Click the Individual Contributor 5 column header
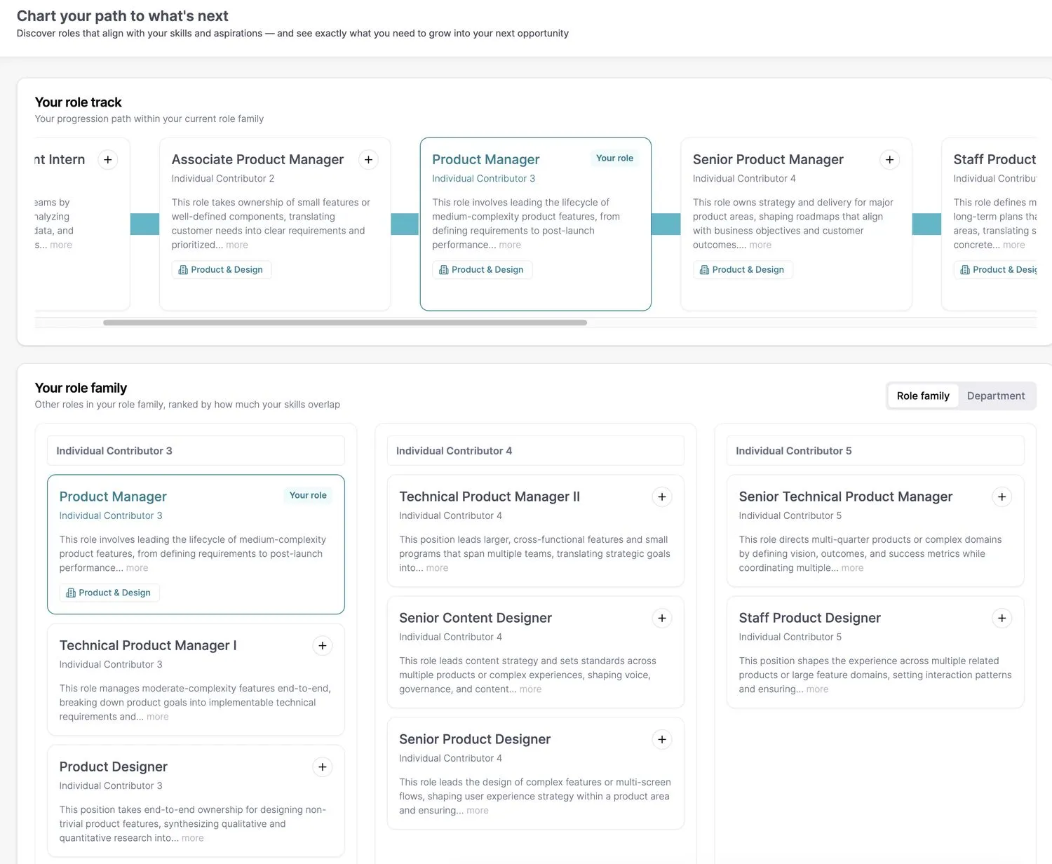Image resolution: width=1052 pixels, height=864 pixels. [875, 451]
